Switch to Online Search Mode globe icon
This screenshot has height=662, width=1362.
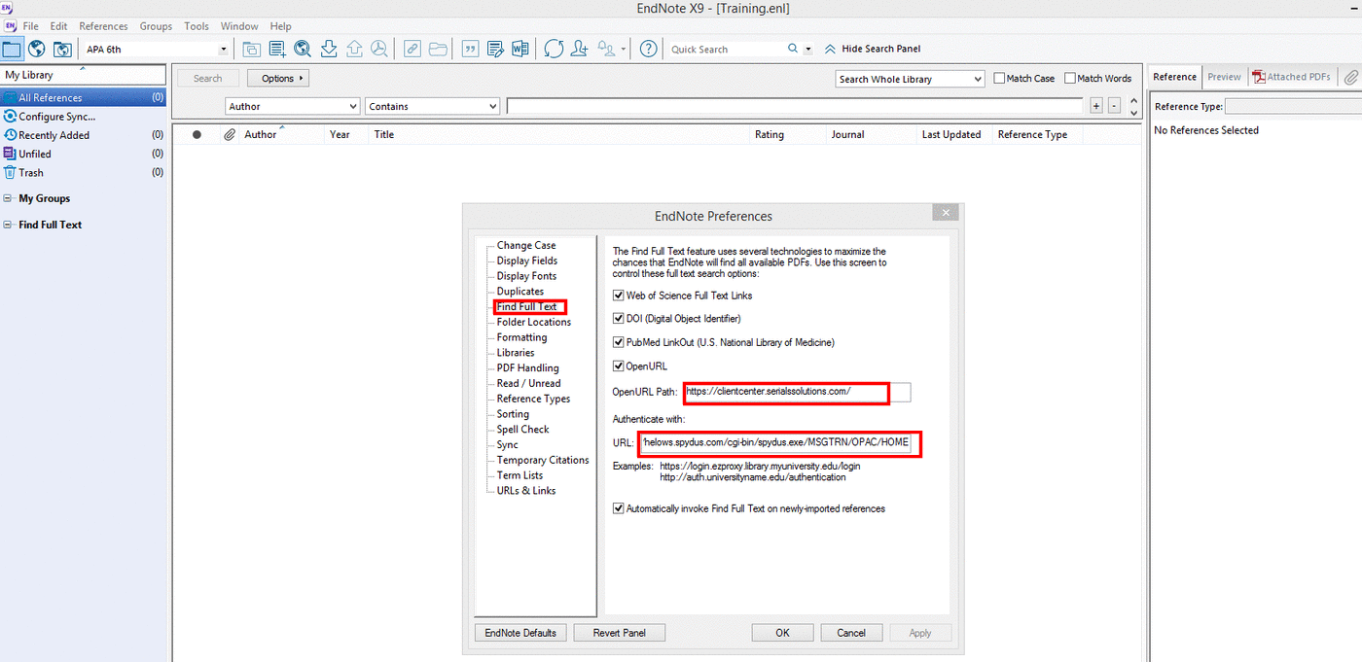[37, 49]
